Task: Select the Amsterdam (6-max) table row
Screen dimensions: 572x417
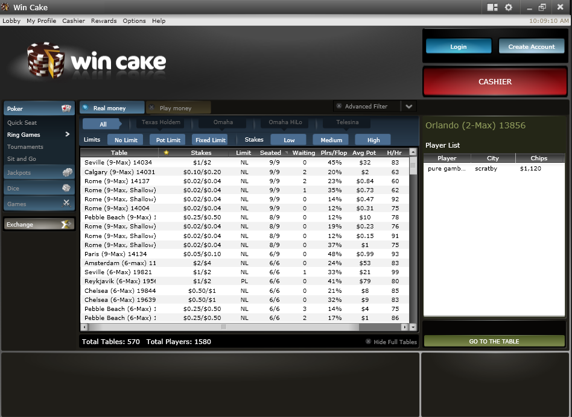Action: pos(244,263)
